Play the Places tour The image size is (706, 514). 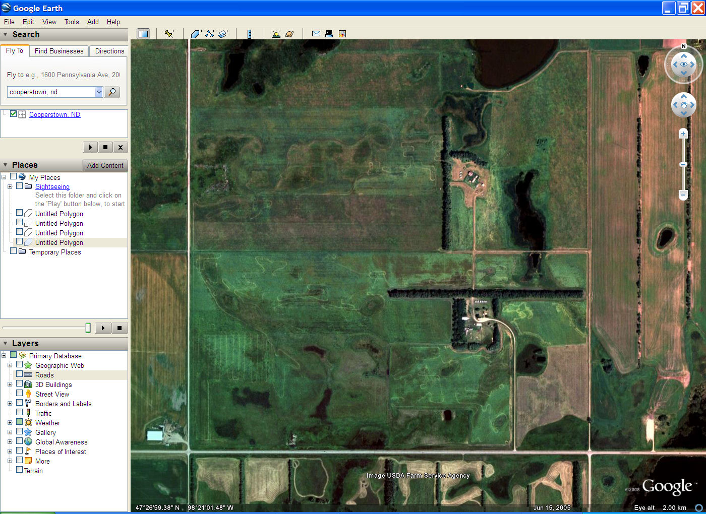(103, 328)
